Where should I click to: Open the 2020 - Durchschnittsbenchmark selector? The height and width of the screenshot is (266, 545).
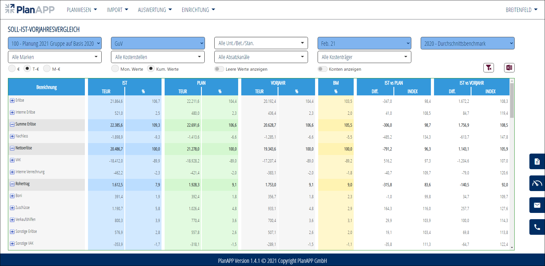pos(467,43)
